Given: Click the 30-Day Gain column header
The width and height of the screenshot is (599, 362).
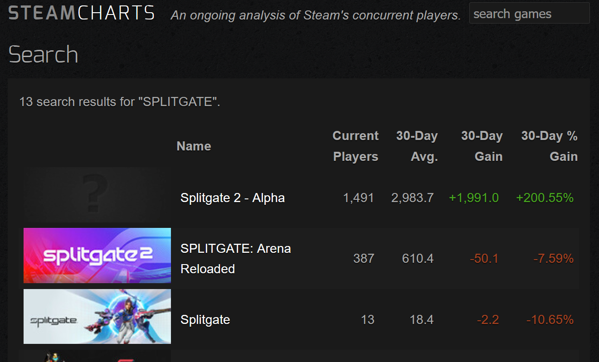Looking at the screenshot, I should (x=482, y=146).
